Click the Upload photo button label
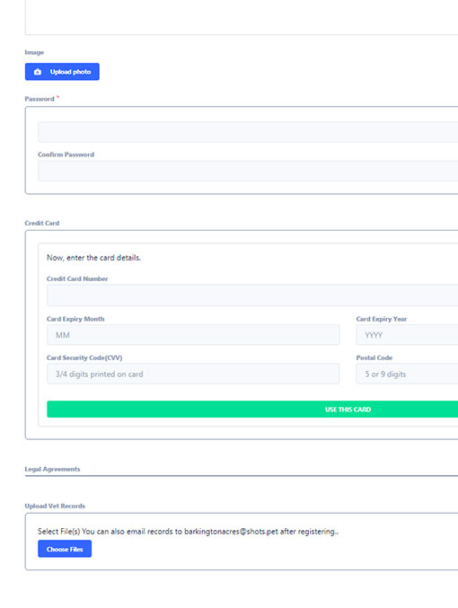 (x=70, y=72)
